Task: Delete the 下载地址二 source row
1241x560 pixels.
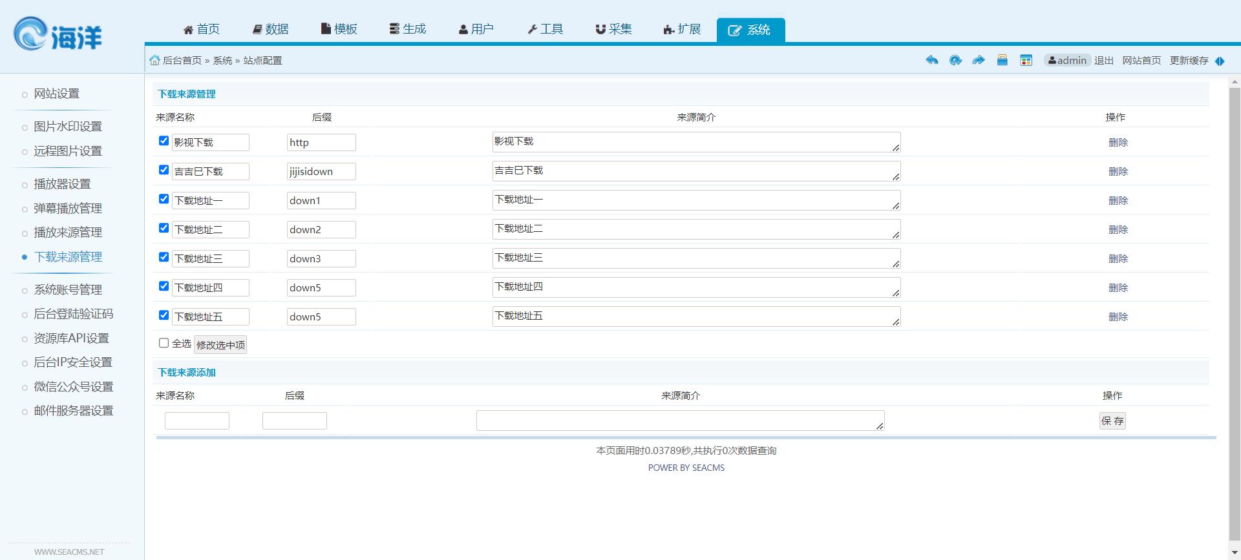Action: pos(1118,230)
